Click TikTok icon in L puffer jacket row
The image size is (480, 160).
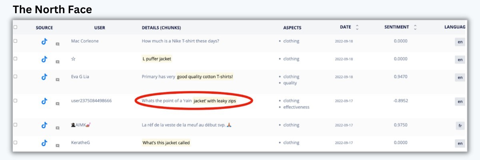pyautogui.click(x=44, y=59)
